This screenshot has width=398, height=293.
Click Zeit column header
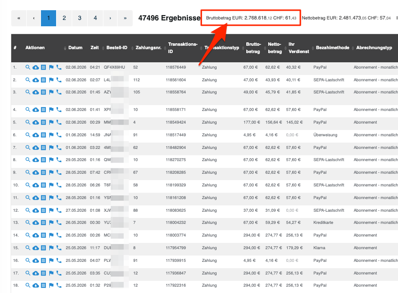(x=95, y=48)
